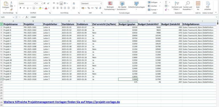Copy selection with the copy icon
The width and height of the screenshot is (219, 107).
coord(11,6)
